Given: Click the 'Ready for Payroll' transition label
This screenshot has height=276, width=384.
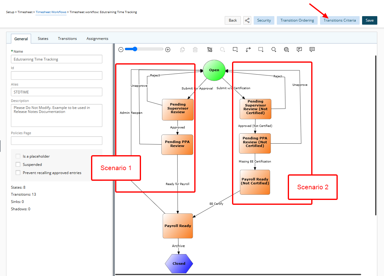Looking at the screenshot, I should point(178,184).
